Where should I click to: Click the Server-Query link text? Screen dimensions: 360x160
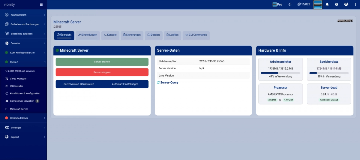tap(169, 83)
